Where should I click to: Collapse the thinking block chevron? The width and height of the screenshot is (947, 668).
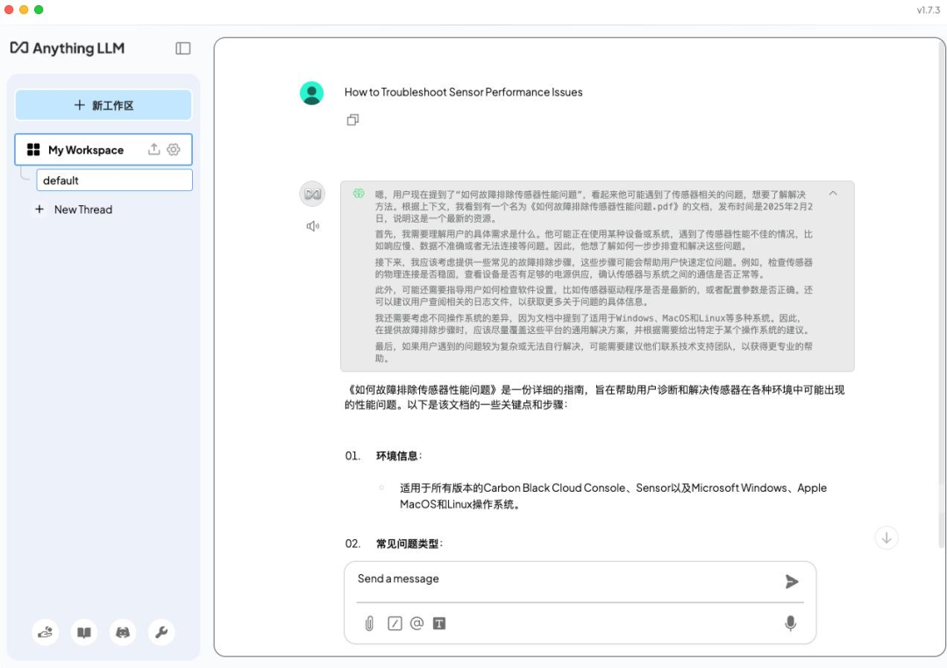[833, 193]
